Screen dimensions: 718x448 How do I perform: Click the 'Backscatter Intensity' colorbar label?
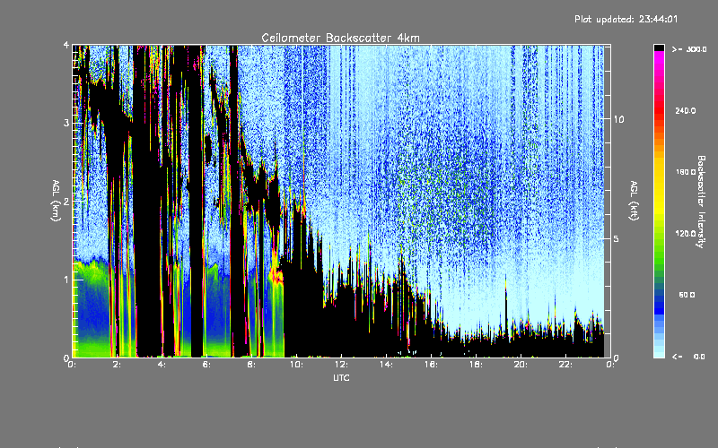[x=701, y=202]
